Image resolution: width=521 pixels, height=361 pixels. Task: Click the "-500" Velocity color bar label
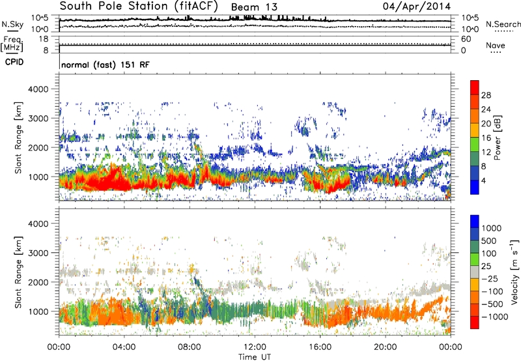pyautogui.click(x=492, y=304)
